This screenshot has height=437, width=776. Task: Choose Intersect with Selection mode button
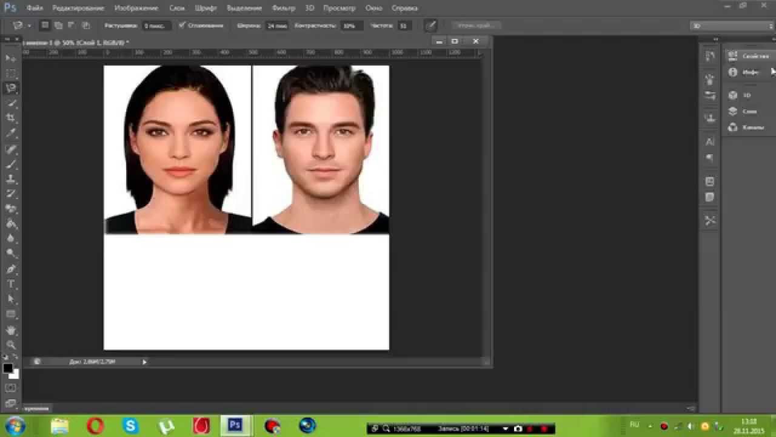click(x=85, y=25)
